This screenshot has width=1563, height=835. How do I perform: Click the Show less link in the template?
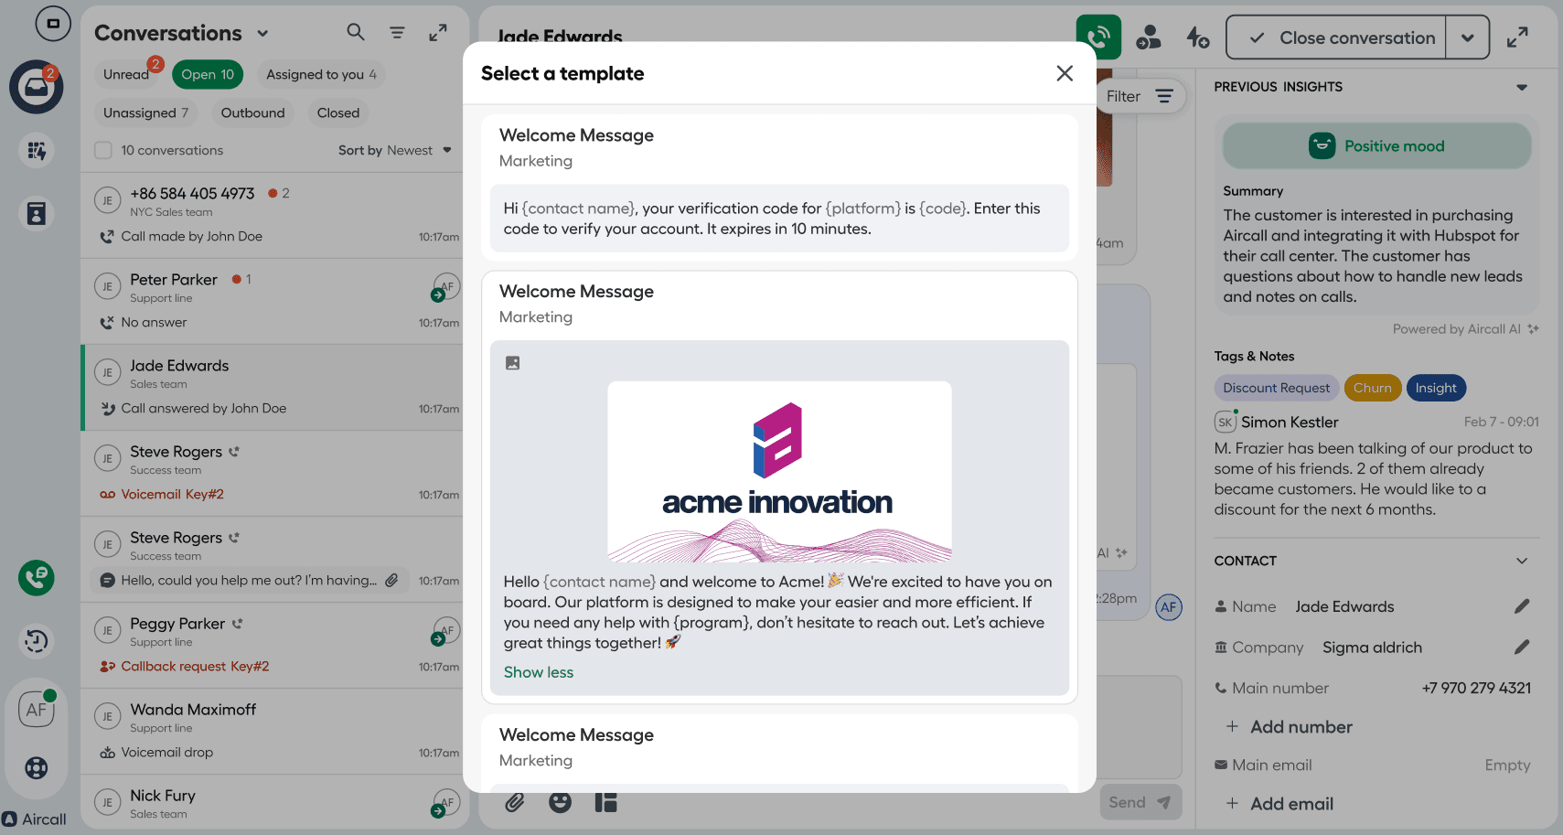click(538, 671)
